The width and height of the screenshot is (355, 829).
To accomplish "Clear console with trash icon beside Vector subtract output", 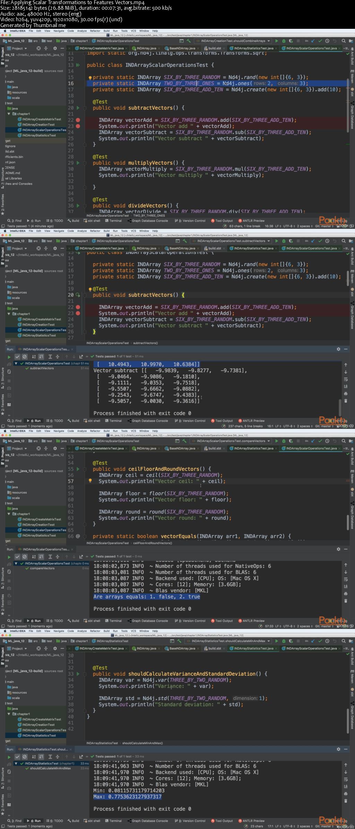I will (x=346, y=401).
